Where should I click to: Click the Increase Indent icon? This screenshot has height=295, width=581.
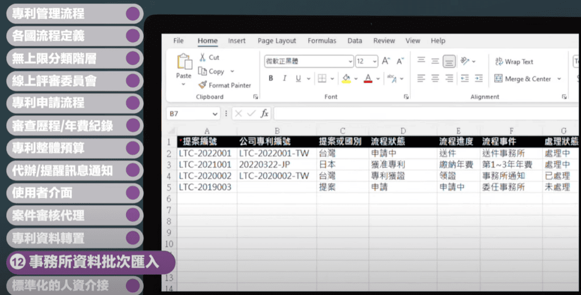click(479, 79)
